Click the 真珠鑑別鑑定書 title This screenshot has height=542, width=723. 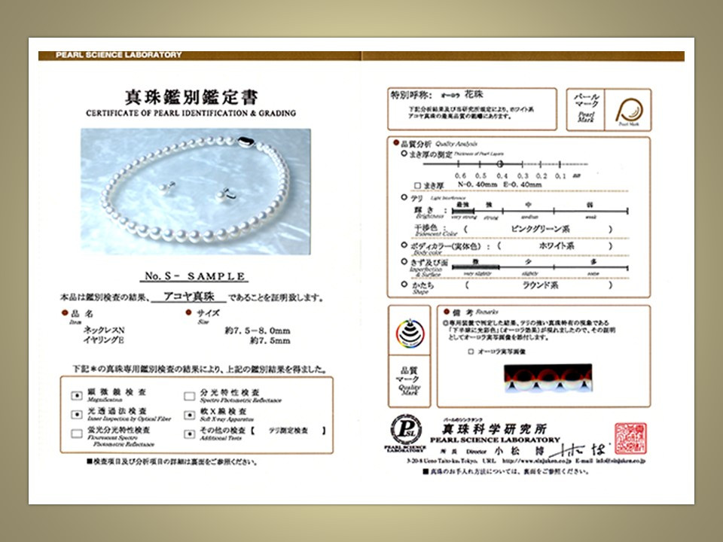point(191,97)
